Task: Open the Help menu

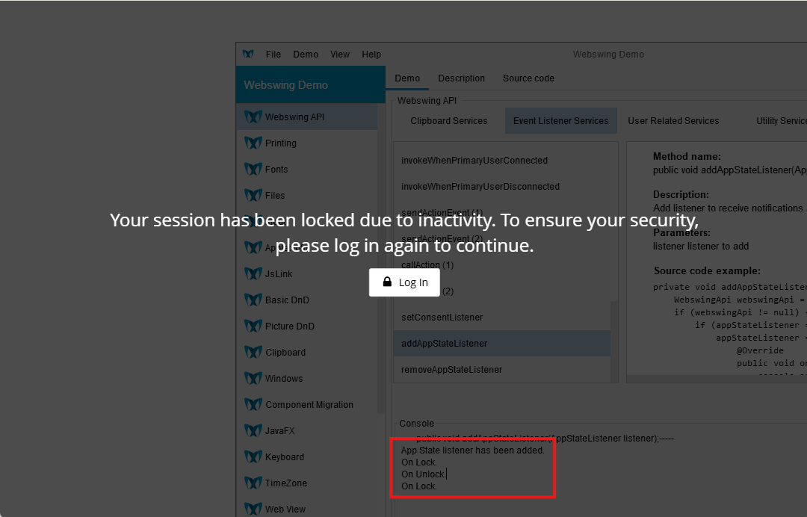Action: click(371, 55)
